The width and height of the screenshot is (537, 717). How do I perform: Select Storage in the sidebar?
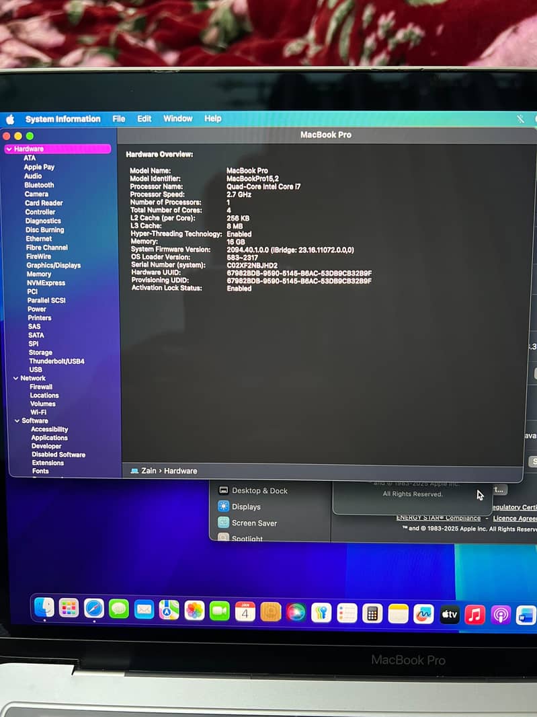point(40,352)
